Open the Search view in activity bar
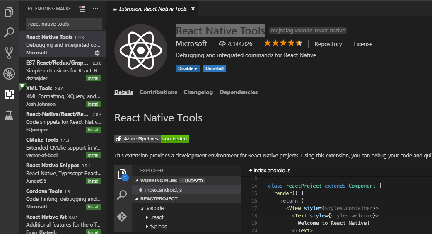Viewport: 432px width, 234px height. 9,32
